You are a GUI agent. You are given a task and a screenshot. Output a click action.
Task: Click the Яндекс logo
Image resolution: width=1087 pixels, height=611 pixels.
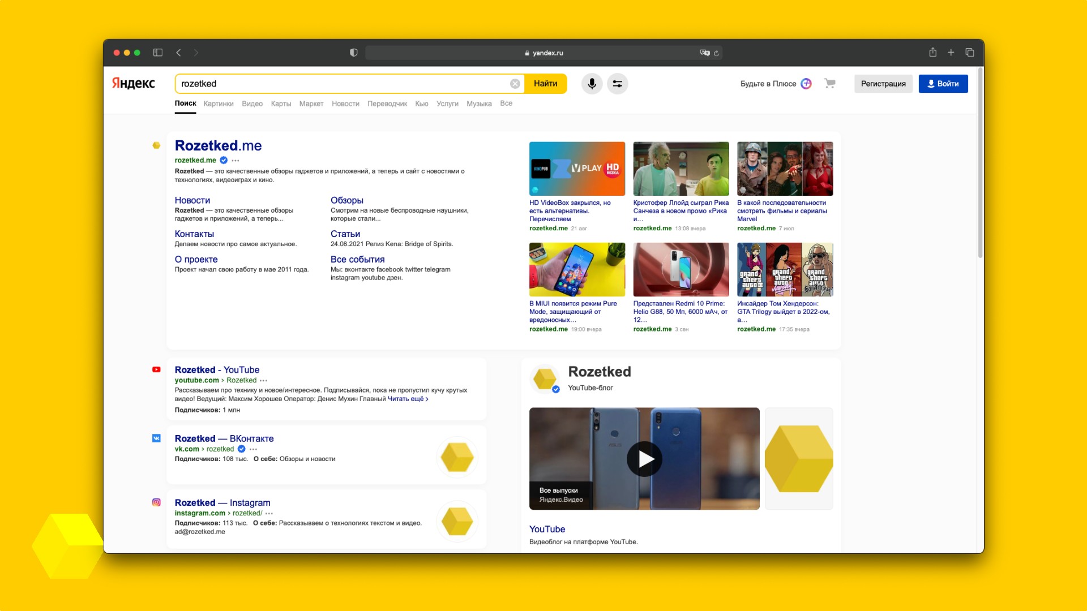point(134,83)
